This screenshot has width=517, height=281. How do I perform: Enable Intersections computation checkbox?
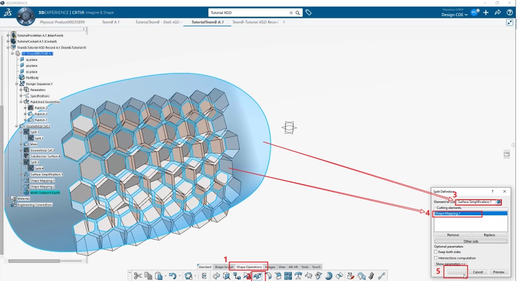(x=436, y=258)
